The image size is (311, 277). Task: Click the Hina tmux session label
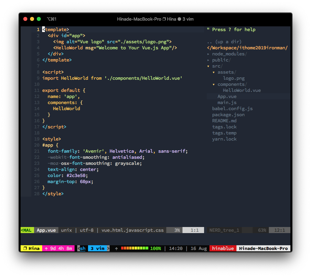coord(34,248)
